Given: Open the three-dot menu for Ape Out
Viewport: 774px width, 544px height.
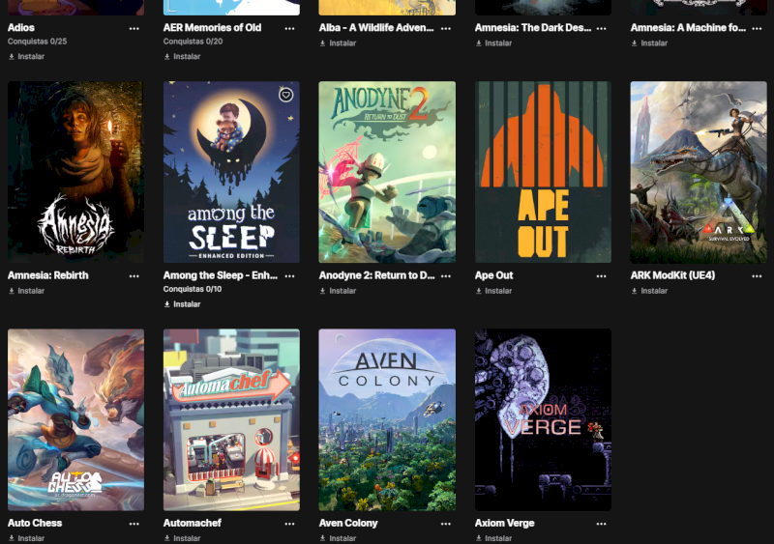Looking at the screenshot, I should pos(601,276).
